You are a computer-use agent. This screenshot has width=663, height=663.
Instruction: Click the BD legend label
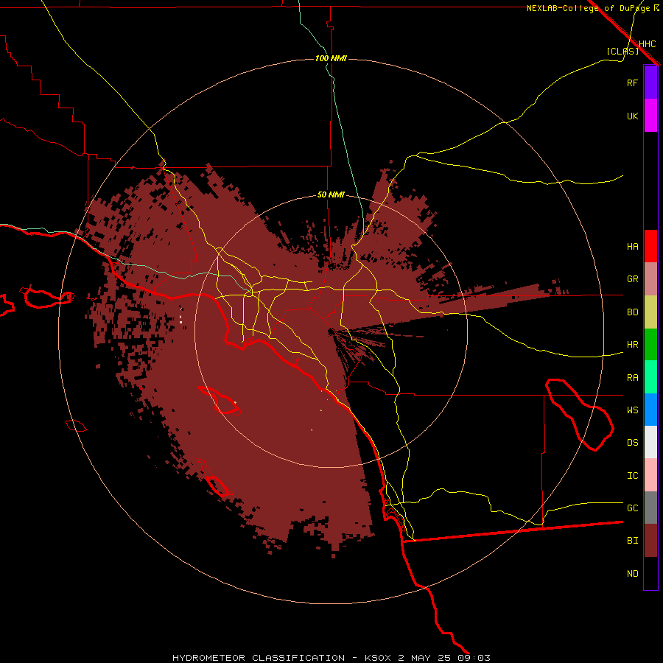coord(632,312)
